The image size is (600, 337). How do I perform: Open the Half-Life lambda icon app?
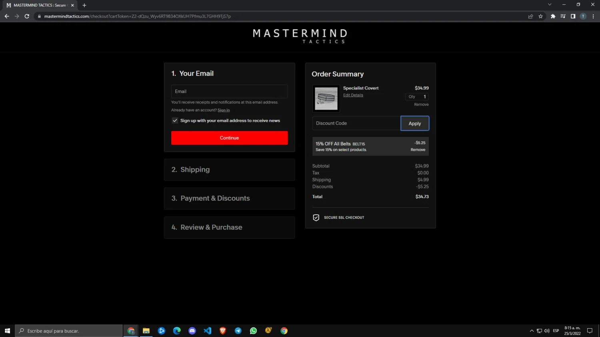pyautogui.click(x=268, y=331)
